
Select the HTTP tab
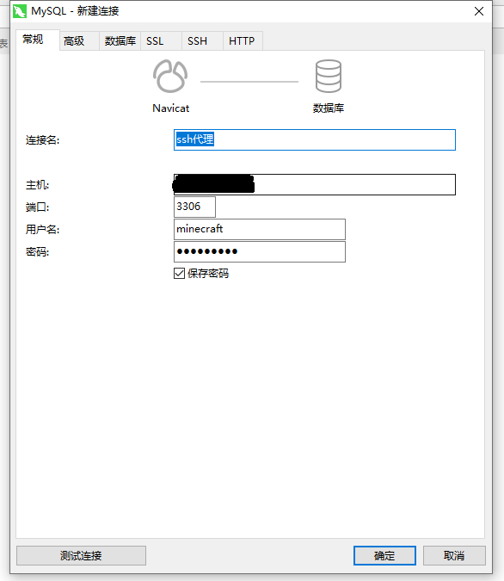[243, 40]
